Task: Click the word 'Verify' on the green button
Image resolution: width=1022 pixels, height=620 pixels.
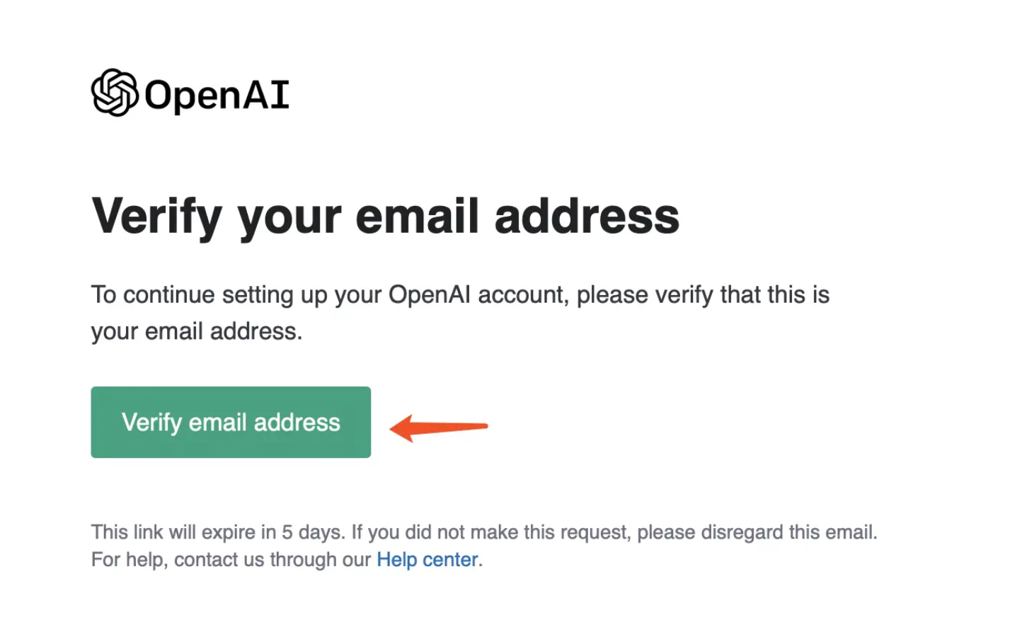Action: [x=152, y=423]
